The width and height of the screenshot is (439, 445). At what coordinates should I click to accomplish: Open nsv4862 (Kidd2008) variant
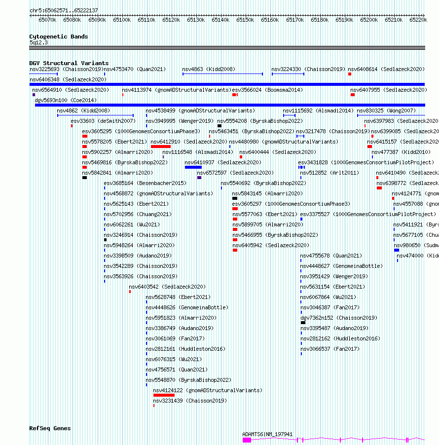[83, 111]
